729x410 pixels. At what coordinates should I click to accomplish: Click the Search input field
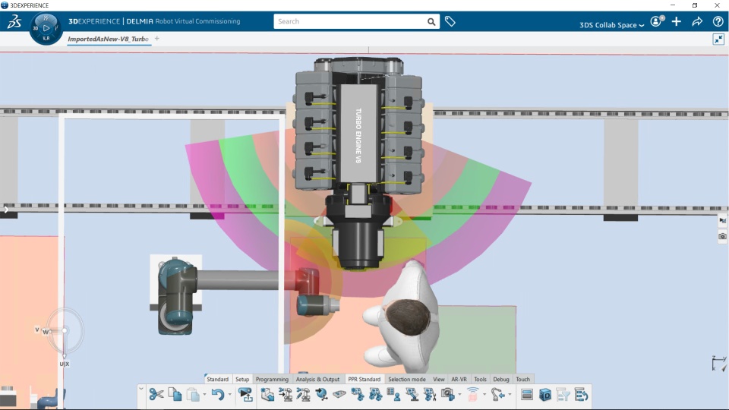pyautogui.click(x=349, y=21)
